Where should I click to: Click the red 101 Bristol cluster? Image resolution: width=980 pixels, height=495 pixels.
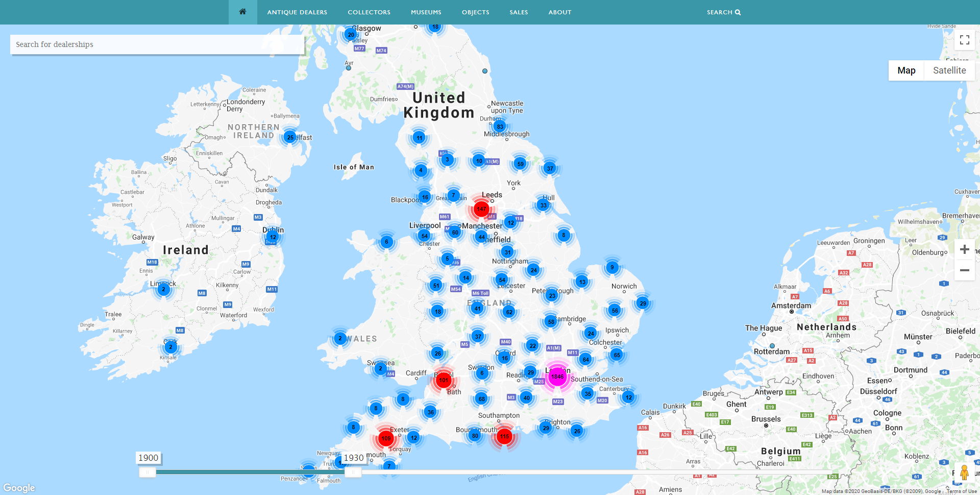coord(443,380)
